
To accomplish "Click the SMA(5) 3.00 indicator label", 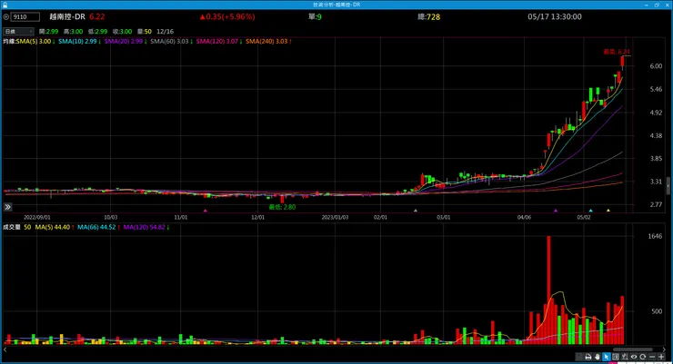I will (35, 42).
